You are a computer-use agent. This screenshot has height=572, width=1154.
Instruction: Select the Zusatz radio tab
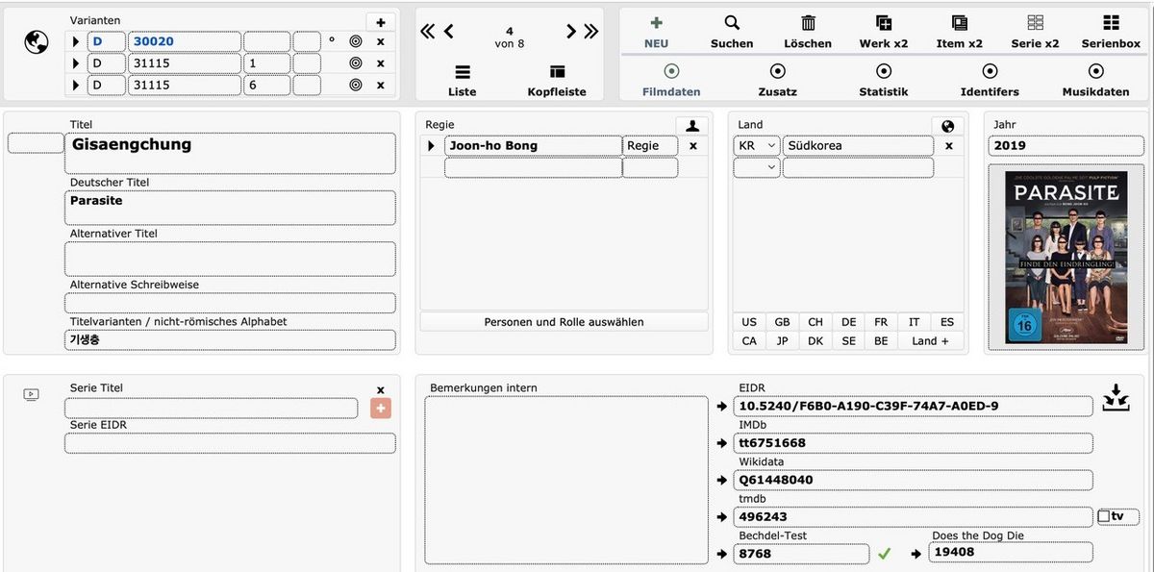point(778,71)
